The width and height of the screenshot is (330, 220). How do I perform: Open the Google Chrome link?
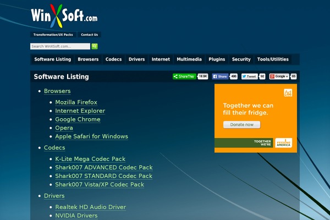point(78,119)
